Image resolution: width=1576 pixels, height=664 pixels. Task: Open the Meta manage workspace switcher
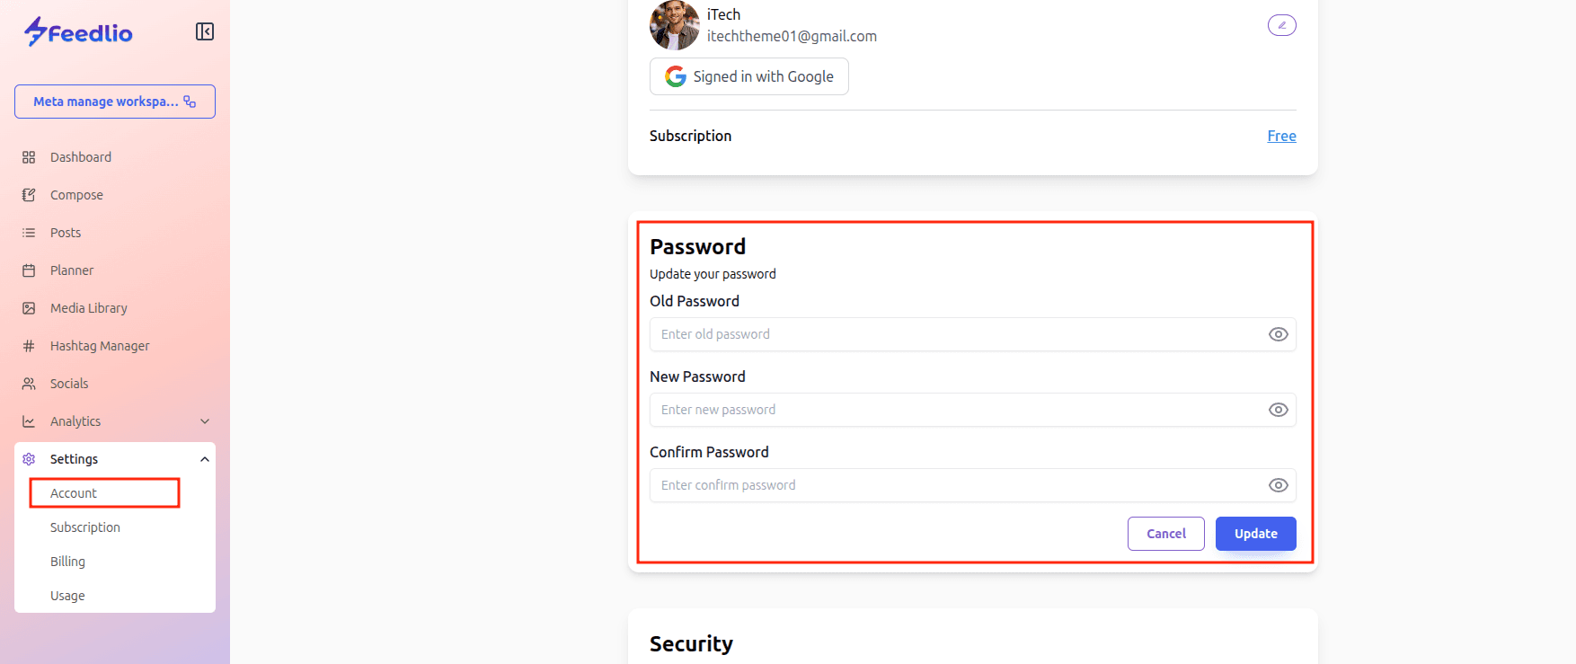tap(115, 102)
